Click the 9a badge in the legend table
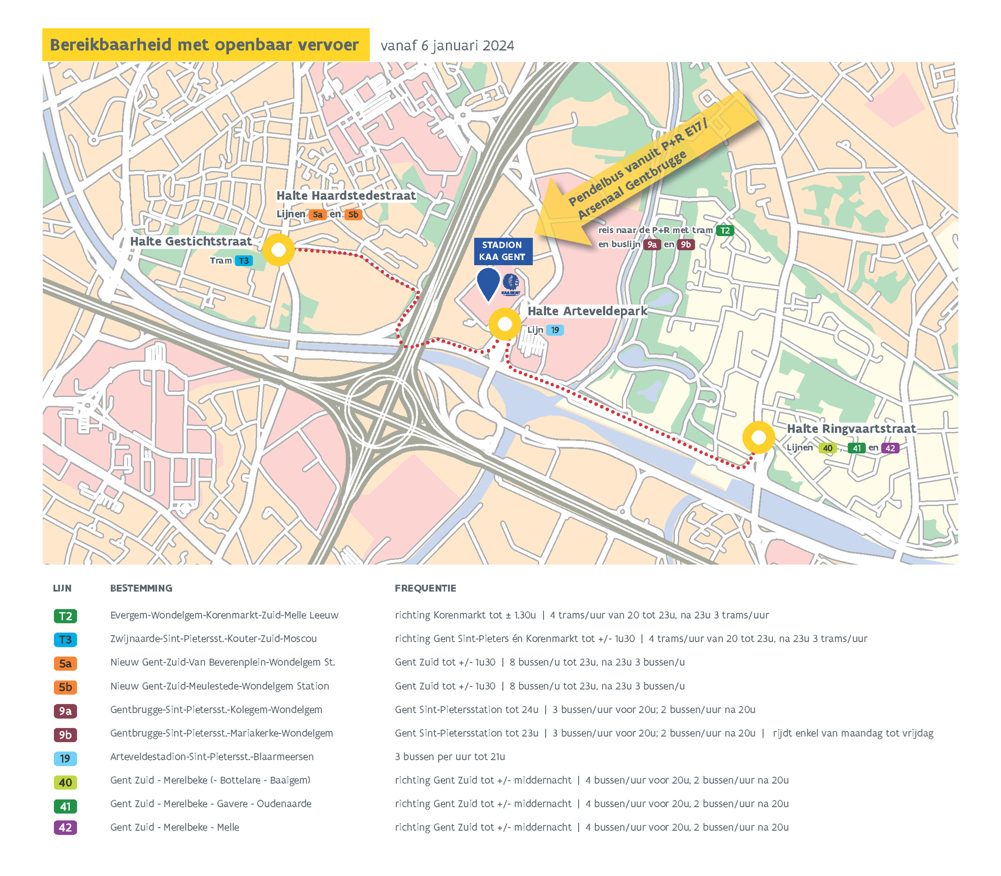The image size is (1001, 876). [66, 711]
